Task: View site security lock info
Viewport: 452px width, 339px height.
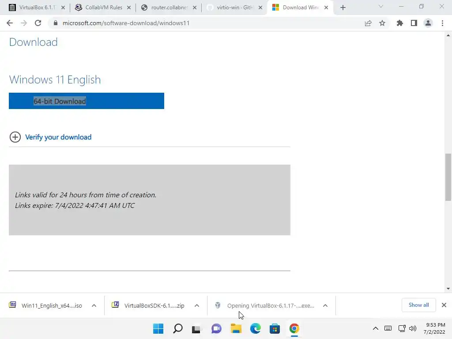Action: (x=56, y=23)
